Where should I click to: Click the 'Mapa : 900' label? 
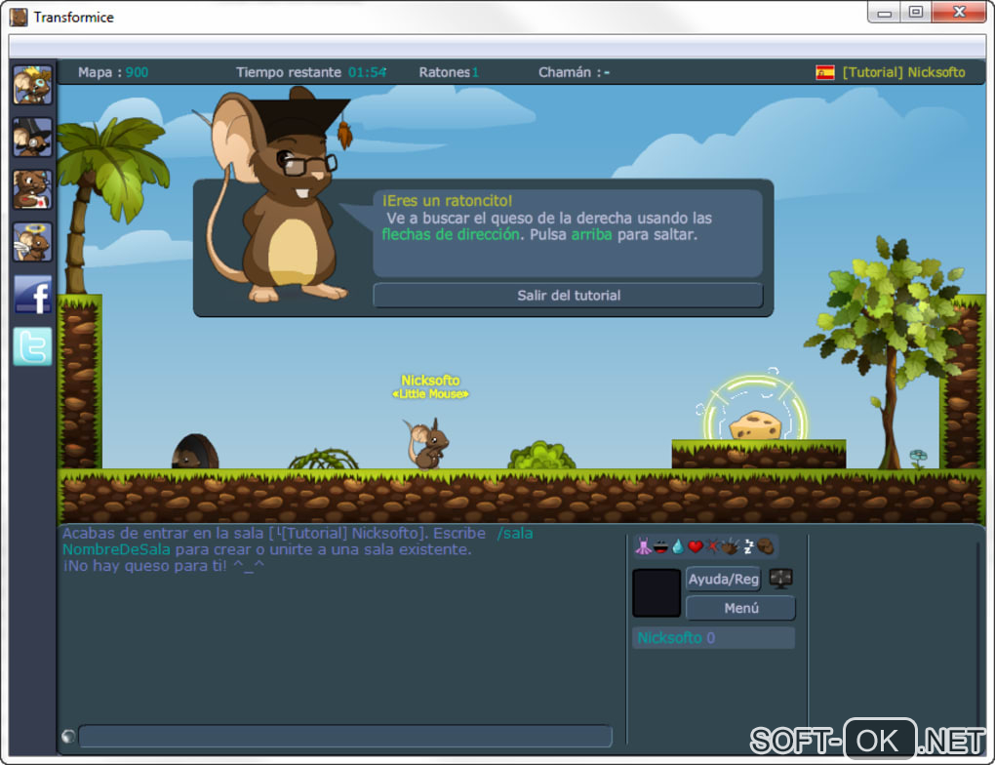[113, 72]
